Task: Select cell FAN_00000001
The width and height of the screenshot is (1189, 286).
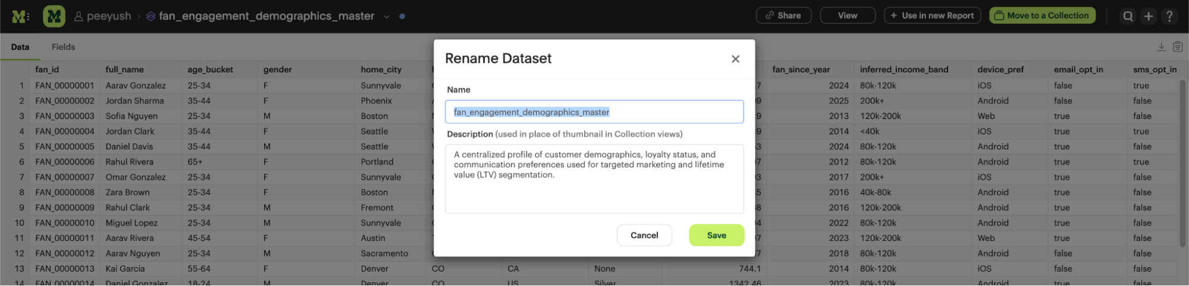Action: pyautogui.click(x=64, y=85)
